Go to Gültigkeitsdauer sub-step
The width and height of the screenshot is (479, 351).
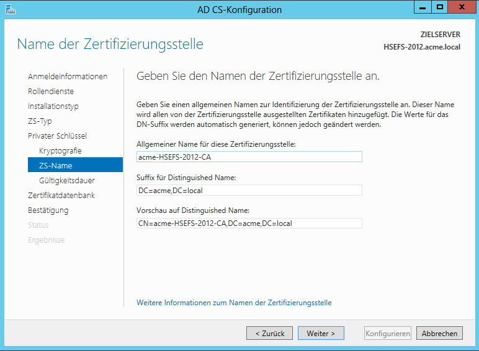66,180
